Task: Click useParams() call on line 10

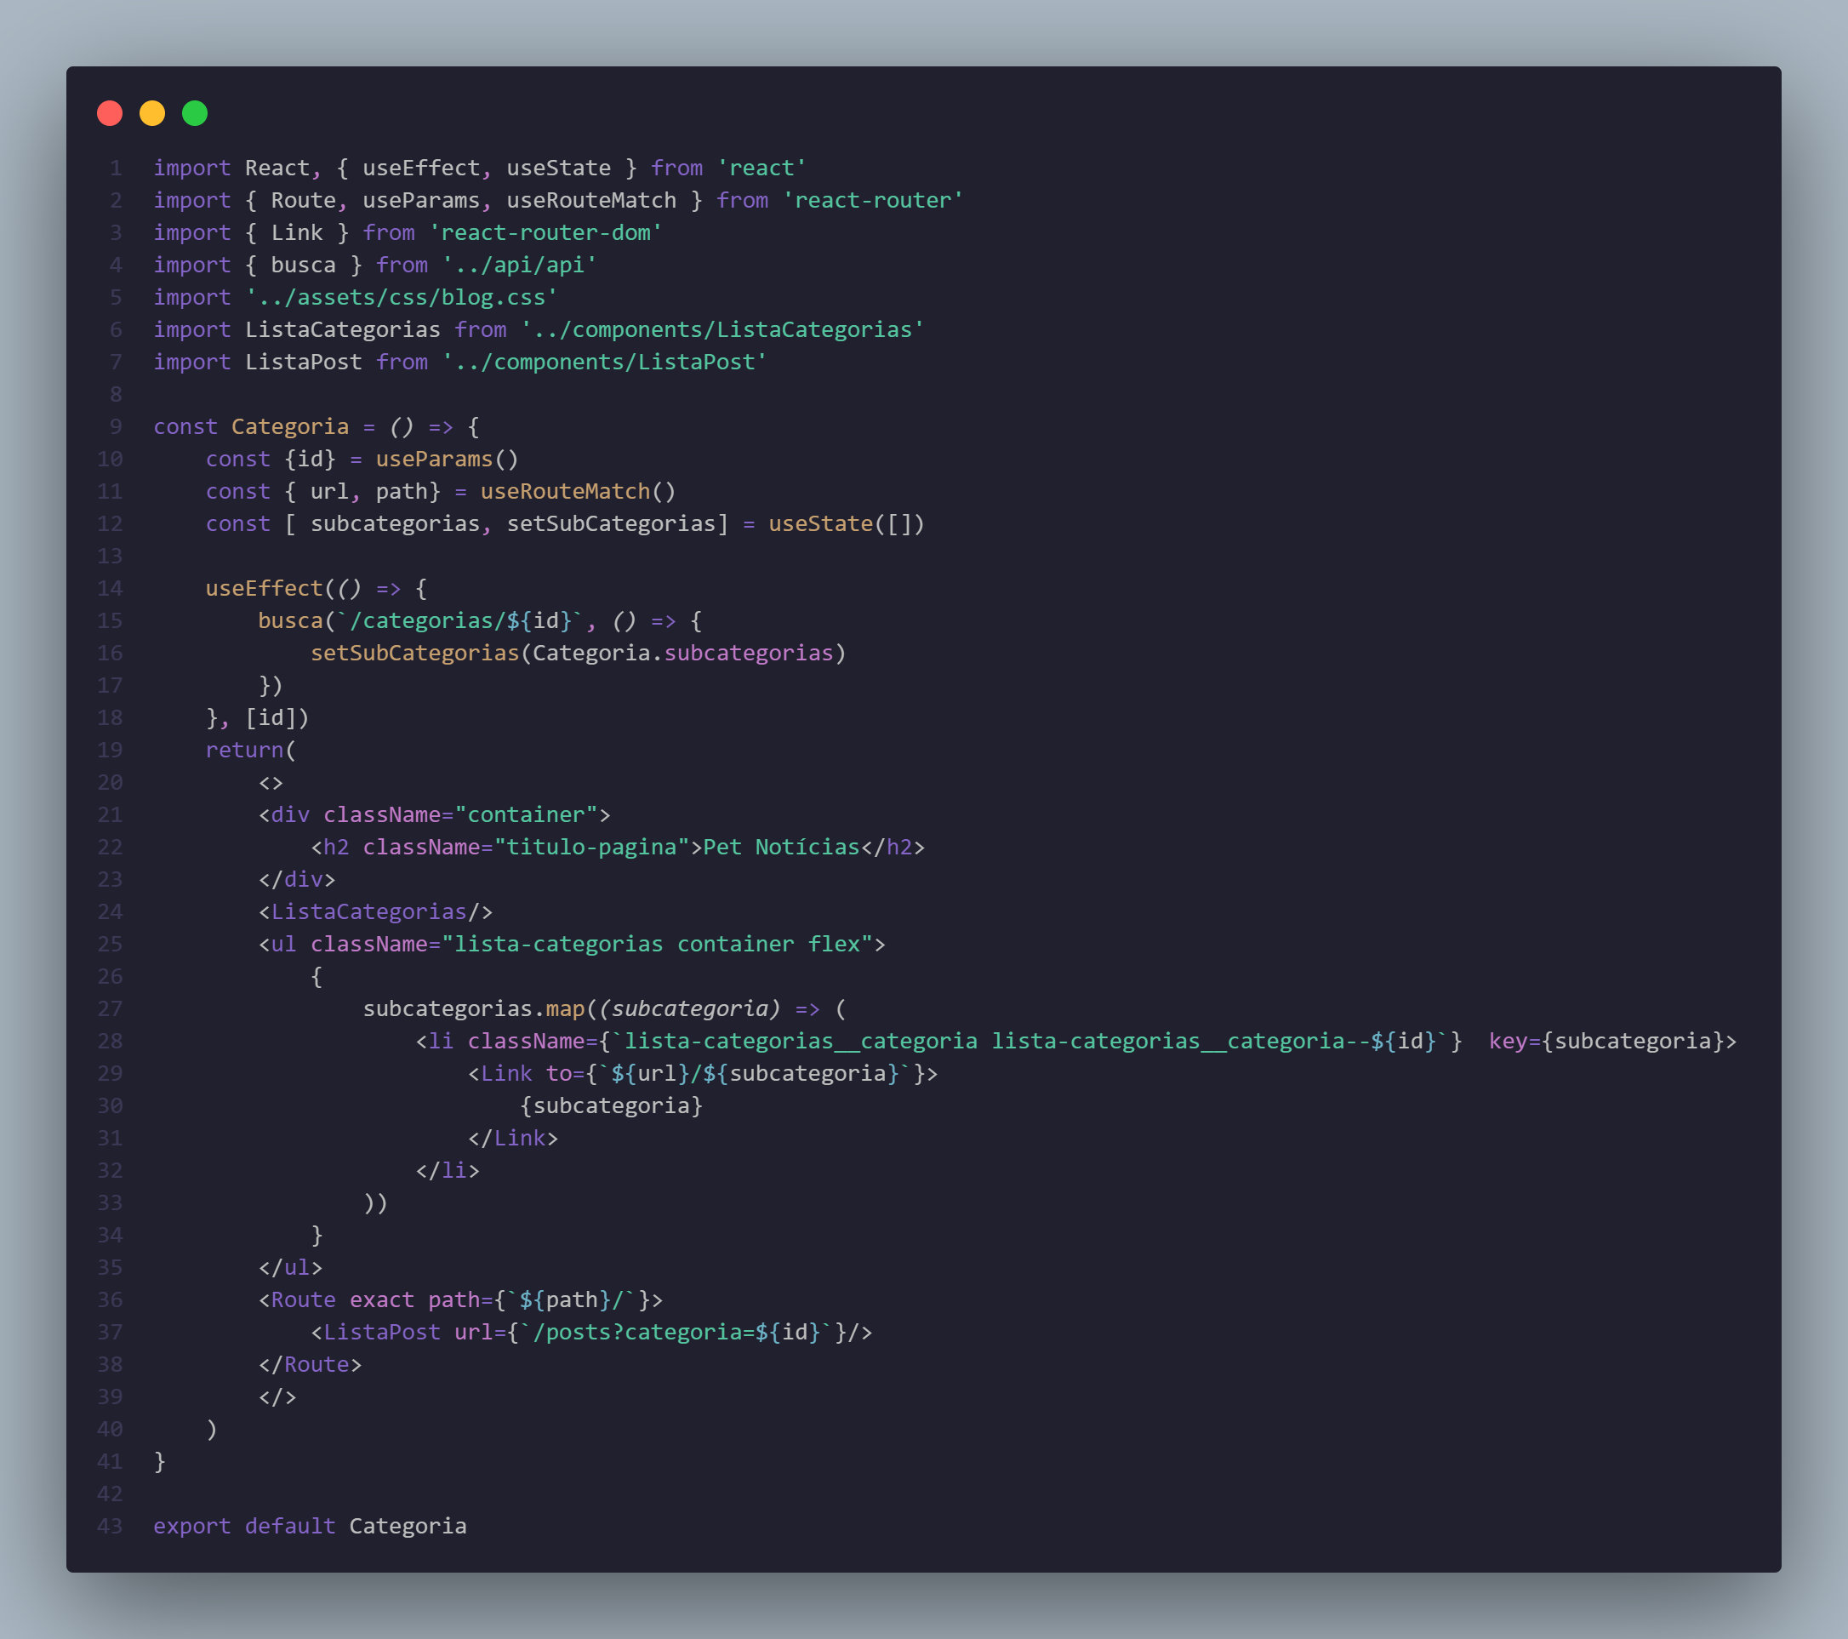Action: (x=448, y=459)
